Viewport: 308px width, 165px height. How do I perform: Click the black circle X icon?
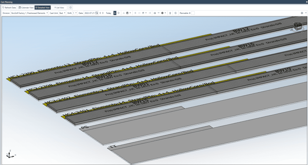tap(163, 13)
